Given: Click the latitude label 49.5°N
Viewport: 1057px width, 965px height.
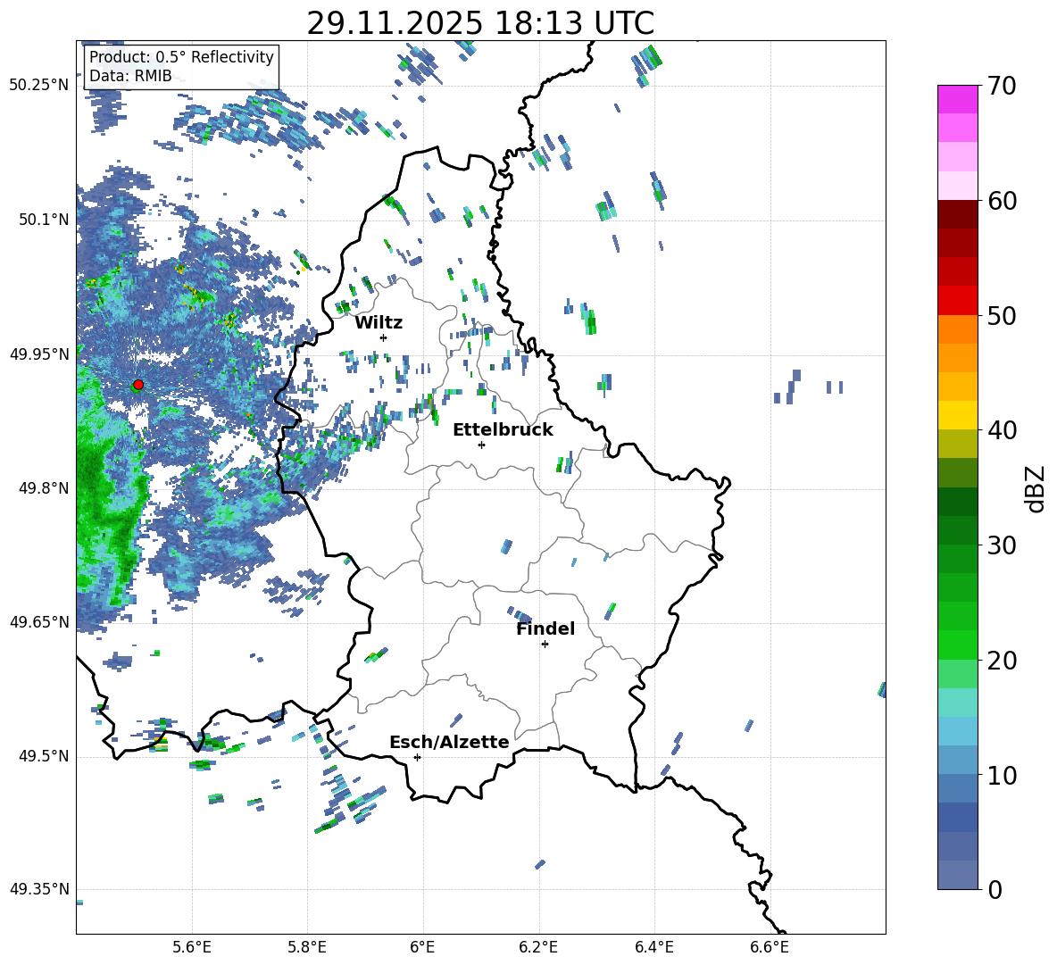Looking at the screenshot, I should point(44,756).
